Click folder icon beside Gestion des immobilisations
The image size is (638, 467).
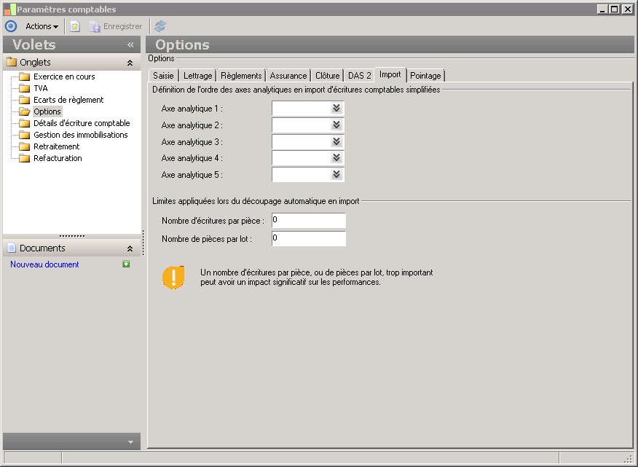tap(25, 135)
